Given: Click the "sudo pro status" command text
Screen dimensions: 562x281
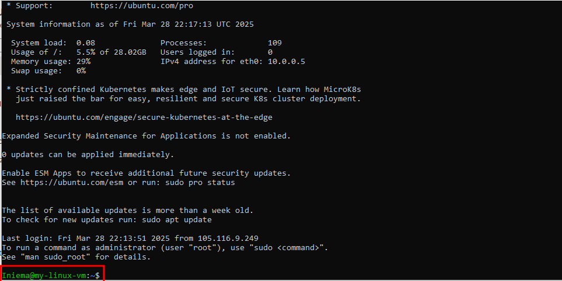Looking at the screenshot, I should point(200,182).
